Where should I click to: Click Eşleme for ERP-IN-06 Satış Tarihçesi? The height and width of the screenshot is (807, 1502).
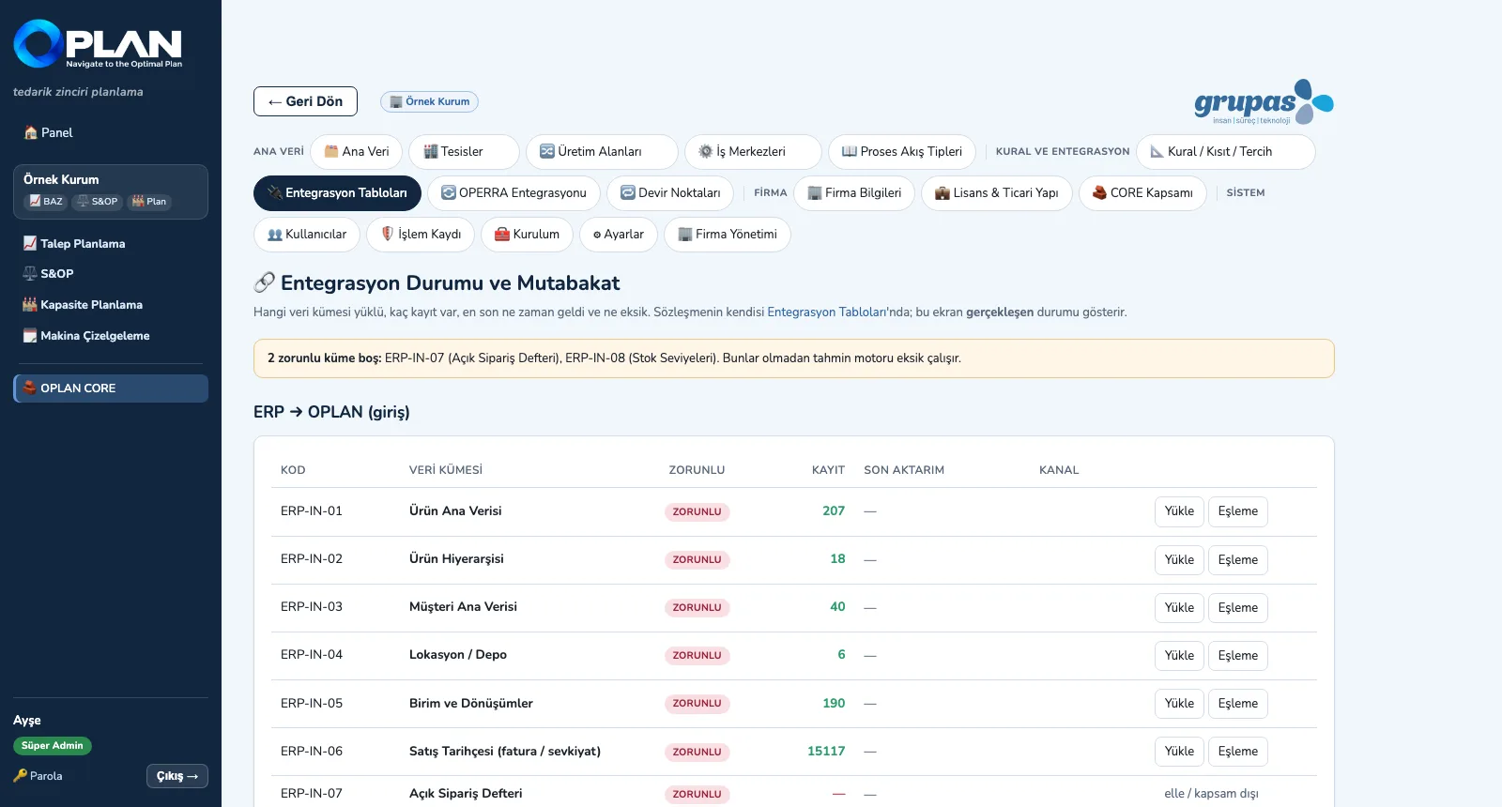click(x=1238, y=752)
